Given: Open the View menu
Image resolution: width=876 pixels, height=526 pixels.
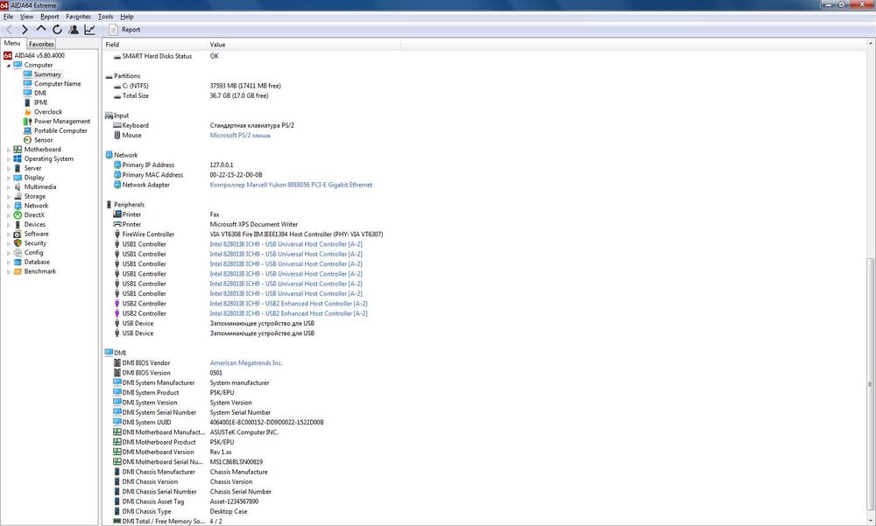Looking at the screenshot, I should (x=26, y=17).
